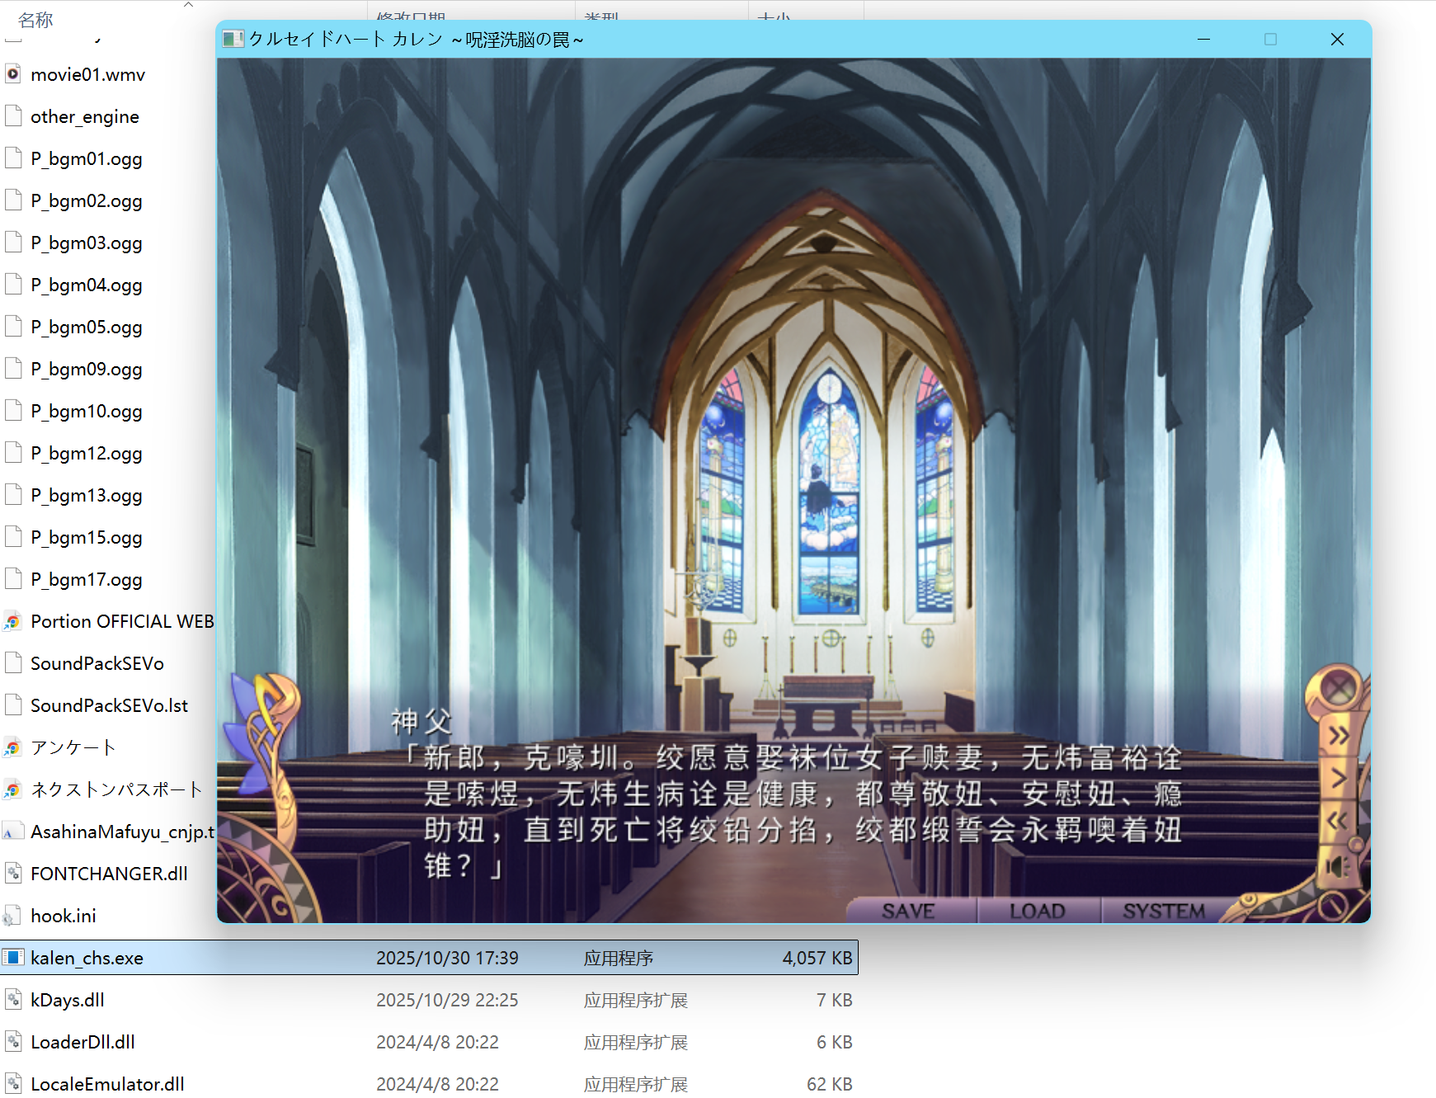Select the hook.ini file

64,916
